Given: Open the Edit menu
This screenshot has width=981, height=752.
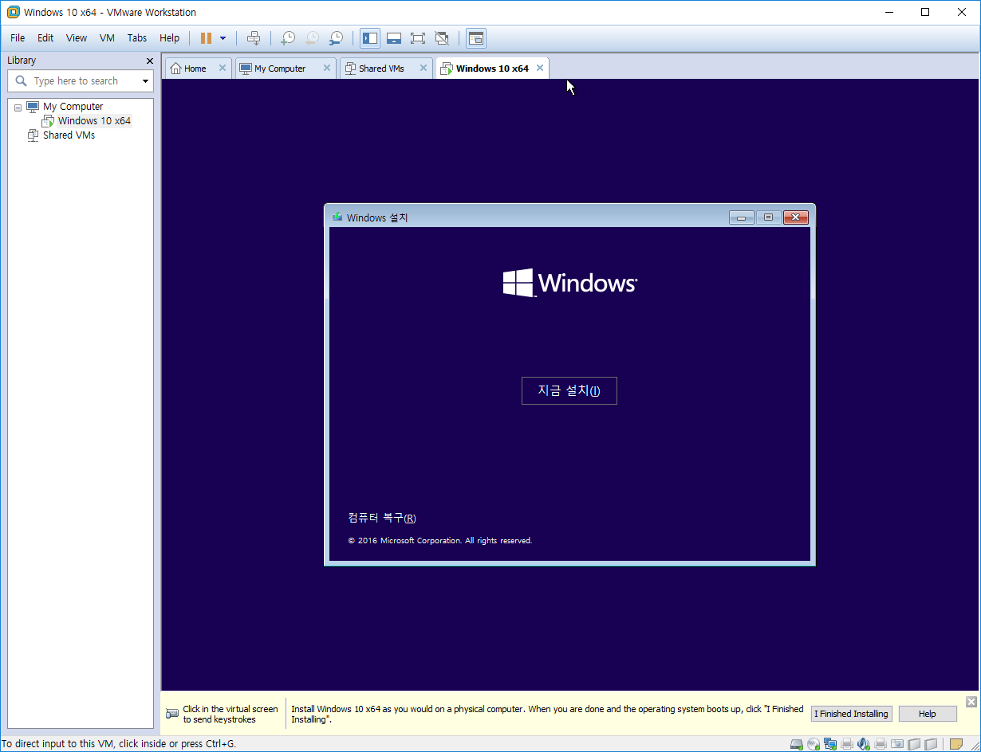Looking at the screenshot, I should (x=45, y=37).
